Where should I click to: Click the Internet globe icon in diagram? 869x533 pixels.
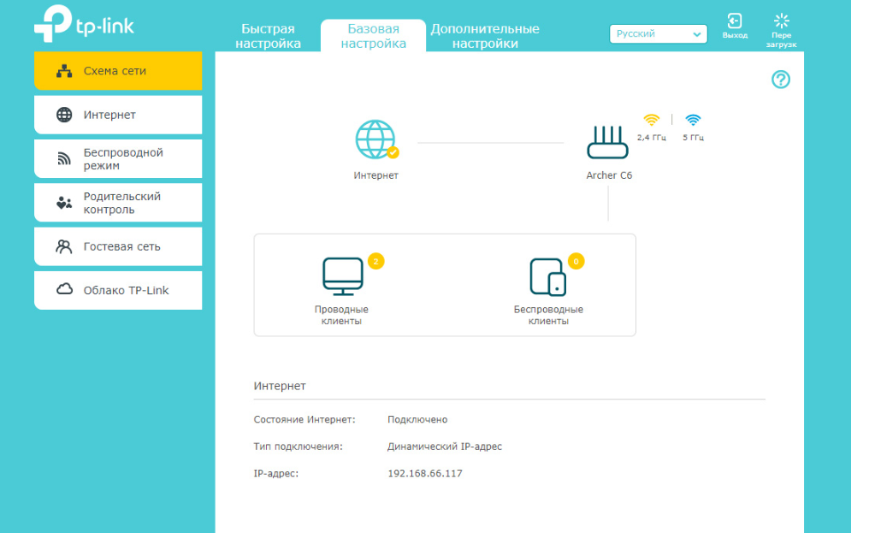coord(376,139)
